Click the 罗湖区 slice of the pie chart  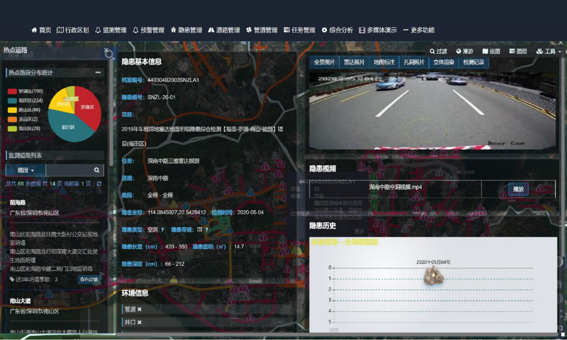88,107
